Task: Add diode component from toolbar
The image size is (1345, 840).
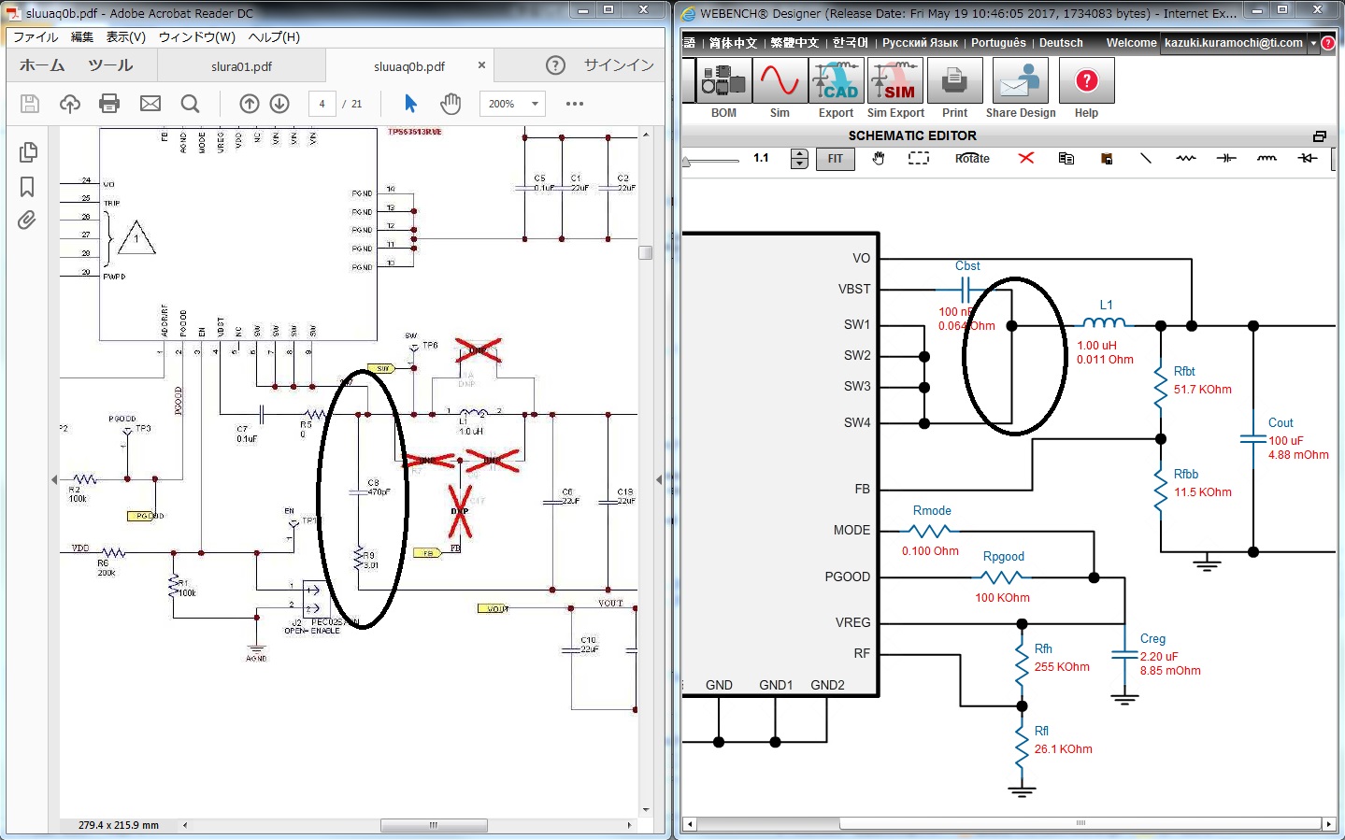Action: pos(1308,158)
